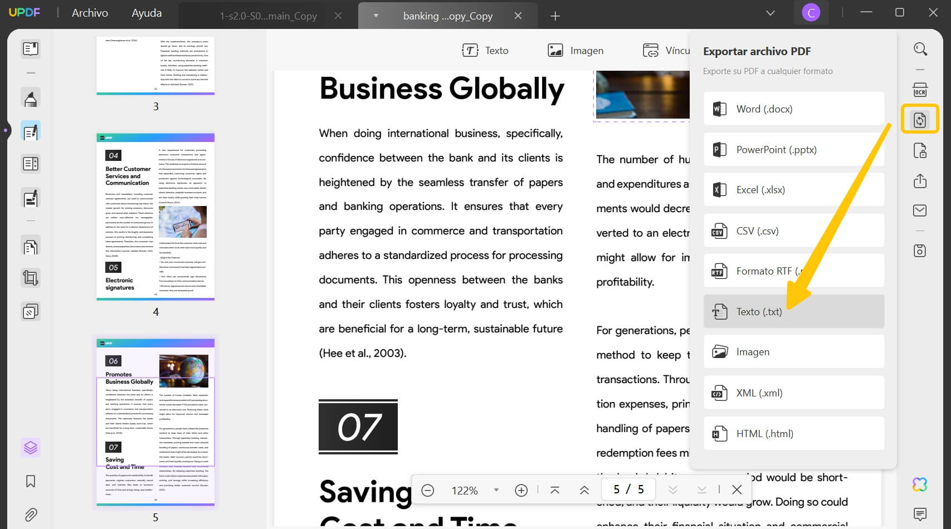The height and width of the screenshot is (529, 951).
Task: Open the reader view tool
Action: [x=31, y=48]
